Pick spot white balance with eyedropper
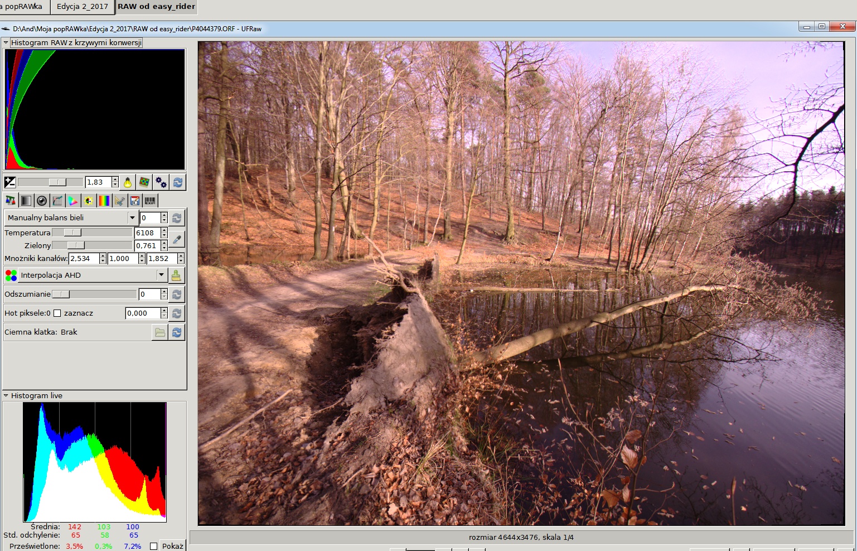The width and height of the screenshot is (857, 551). 177,239
